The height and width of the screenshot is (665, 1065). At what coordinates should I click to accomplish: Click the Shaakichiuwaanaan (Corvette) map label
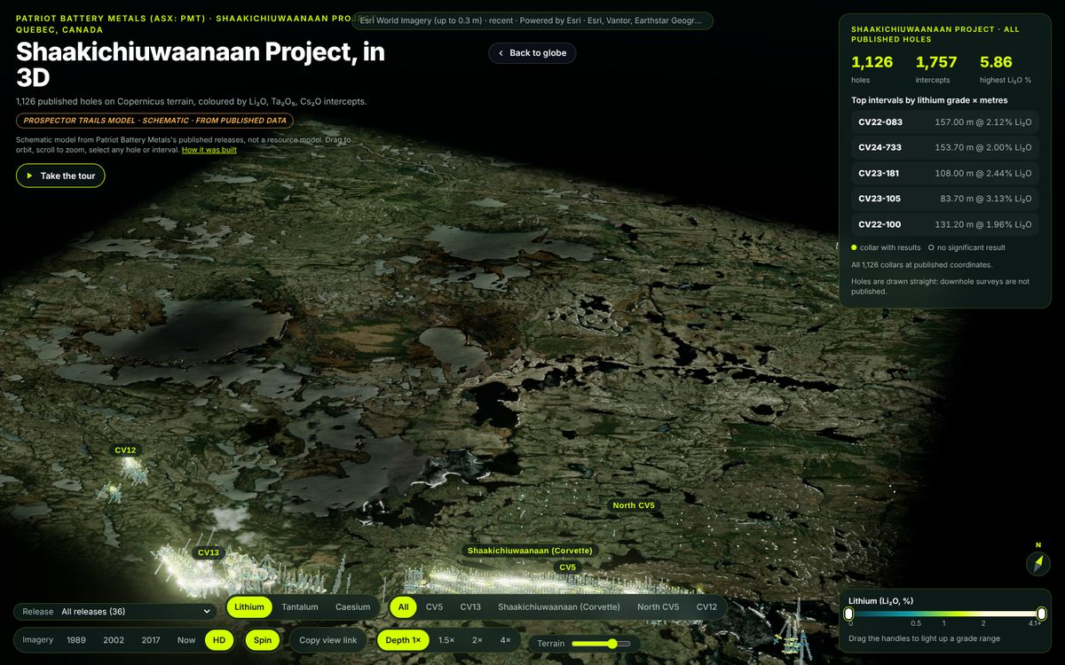point(530,551)
